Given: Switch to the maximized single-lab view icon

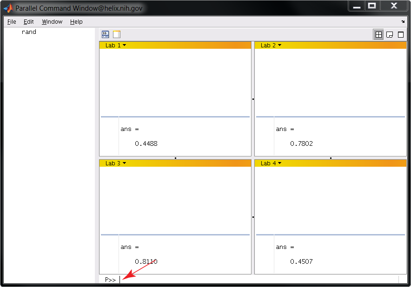Looking at the screenshot, I should click(x=400, y=34).
